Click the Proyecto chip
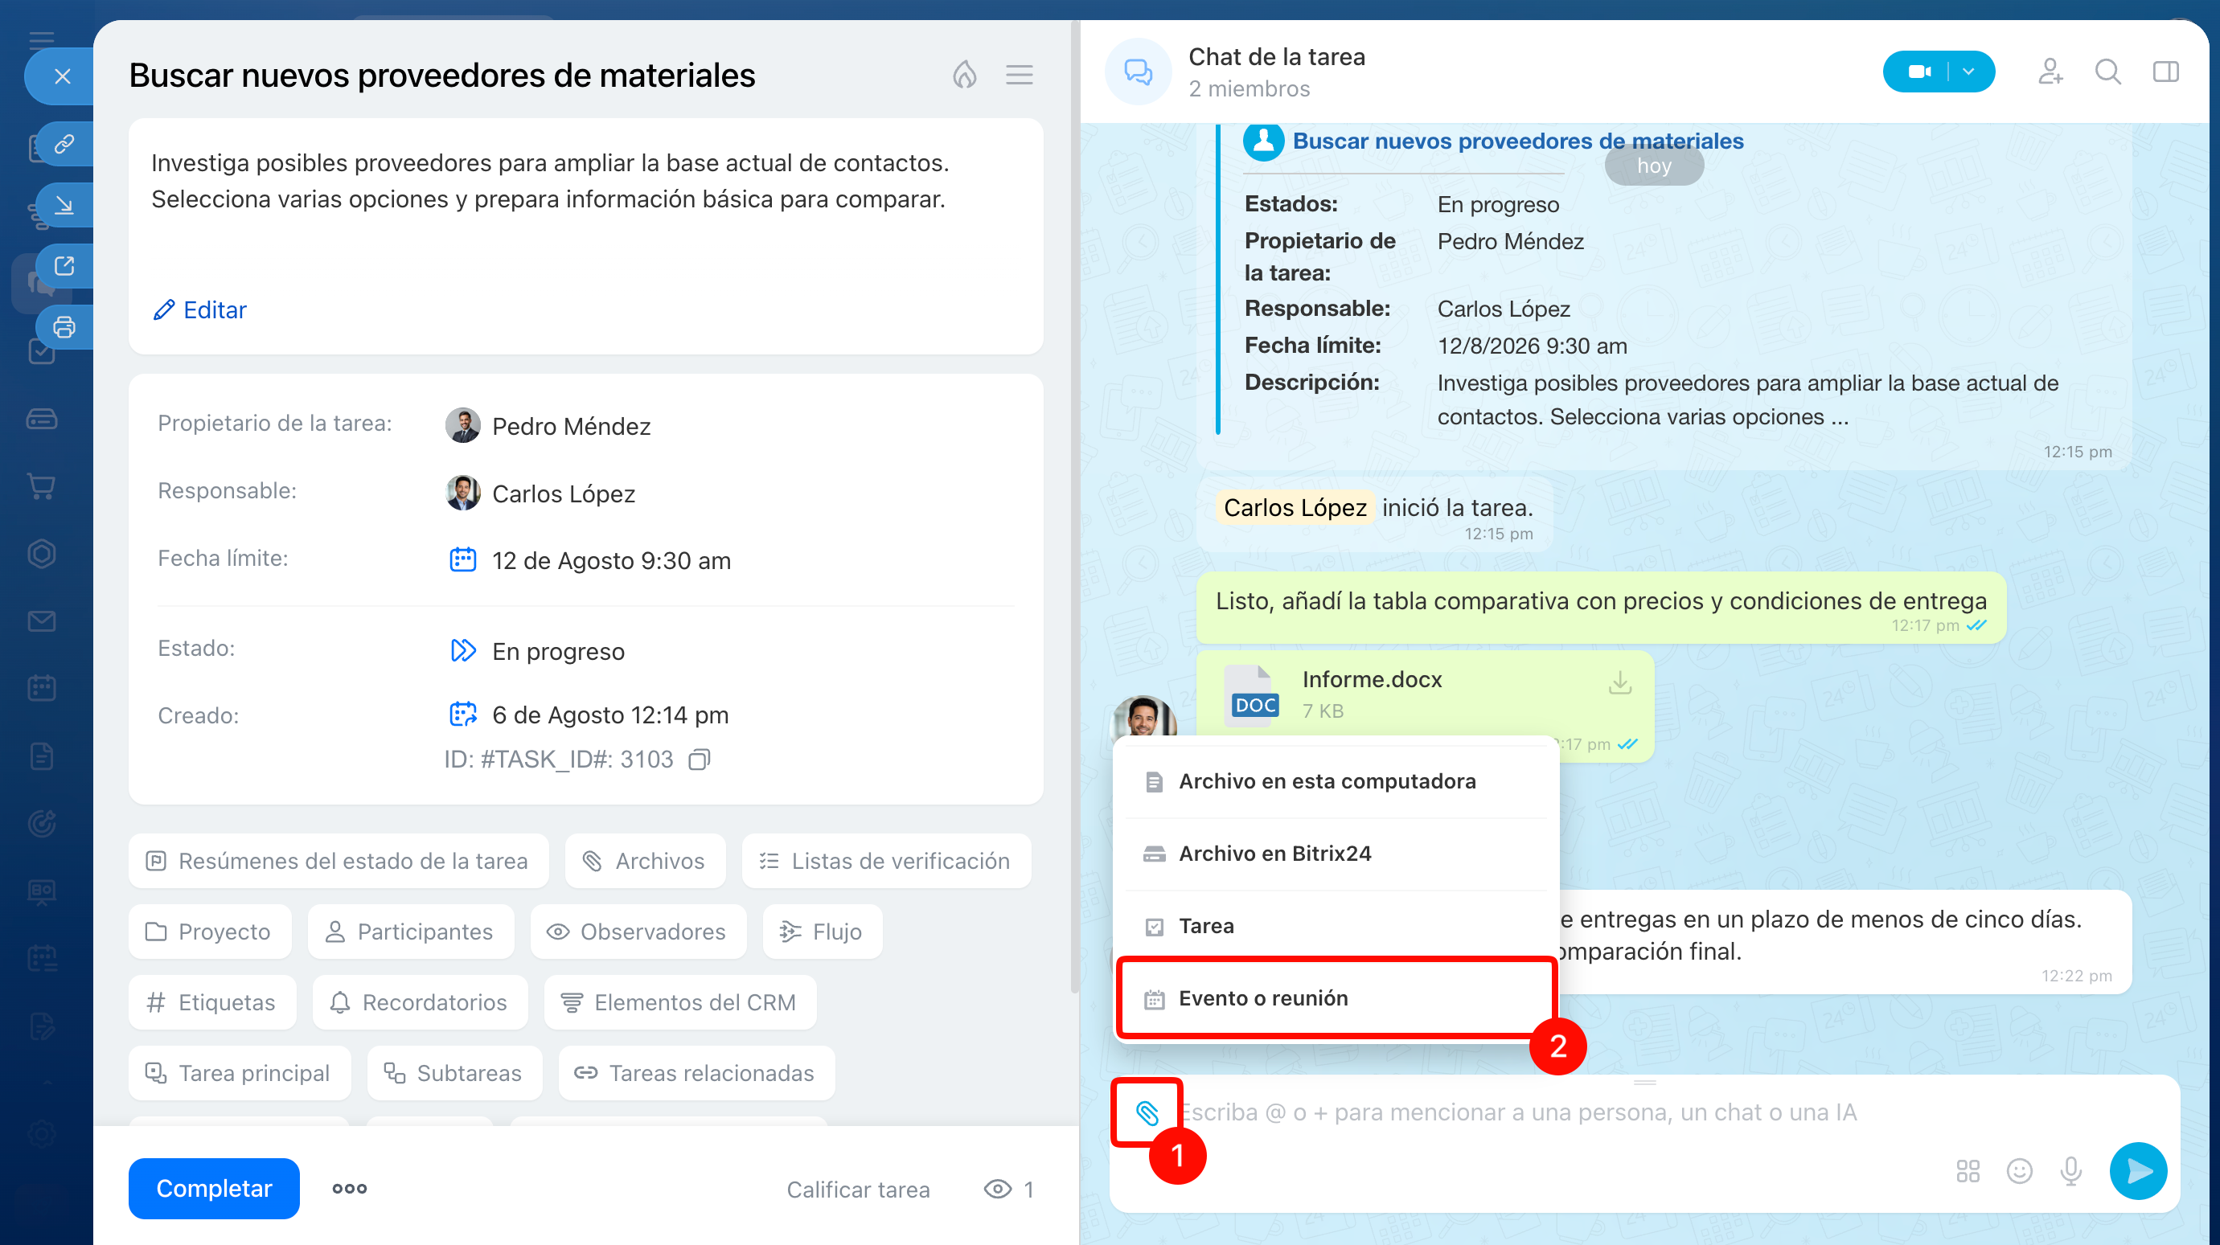This screenshot has height=1245, width=2220. coord(209,932)
